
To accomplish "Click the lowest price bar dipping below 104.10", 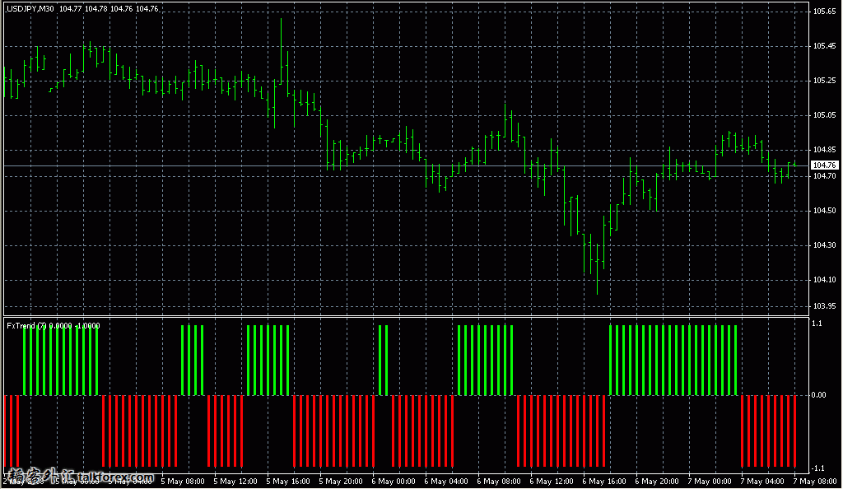I will point(598,268).
